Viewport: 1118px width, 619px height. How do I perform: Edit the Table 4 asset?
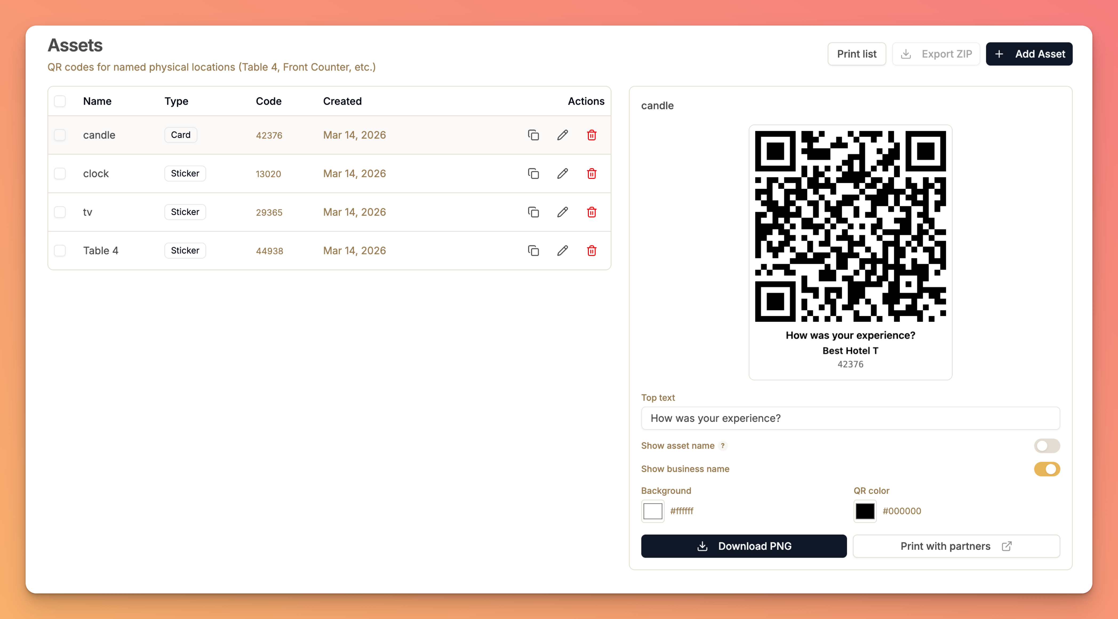[x=562, y=251]
